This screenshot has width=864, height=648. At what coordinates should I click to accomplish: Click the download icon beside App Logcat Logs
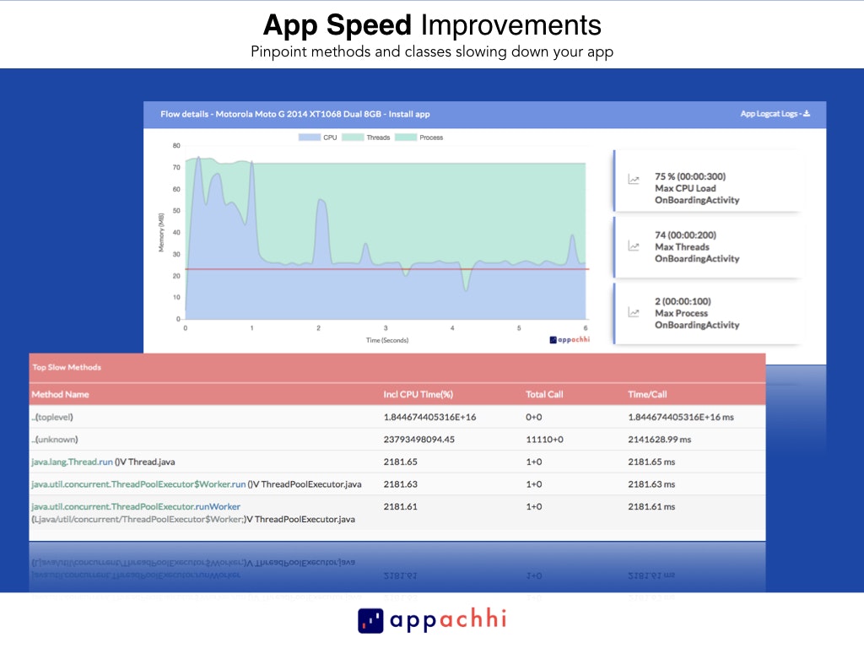click(807, 114)
